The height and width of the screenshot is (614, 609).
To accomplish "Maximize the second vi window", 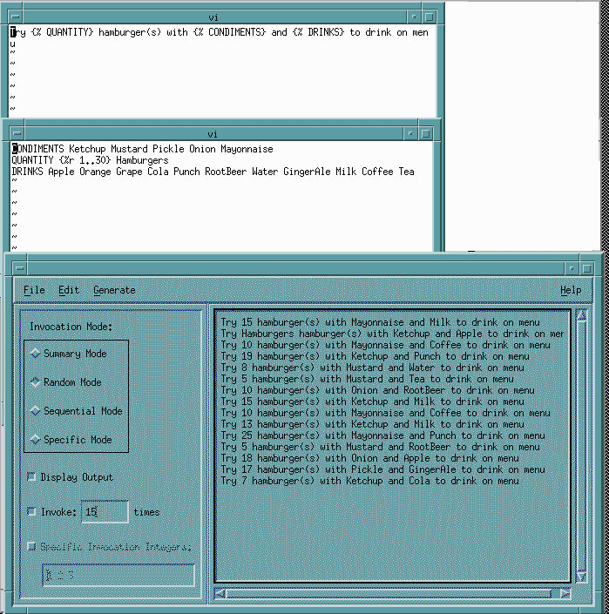I will [x=426, y=134].
